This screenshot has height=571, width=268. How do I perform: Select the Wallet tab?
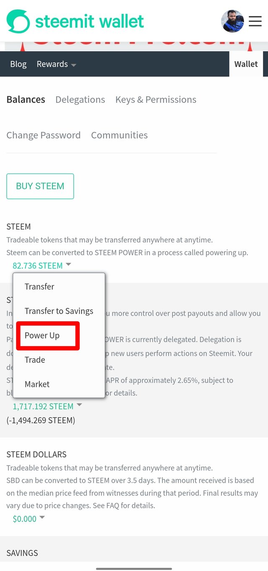pyautogui.click(x=246, y=64)
